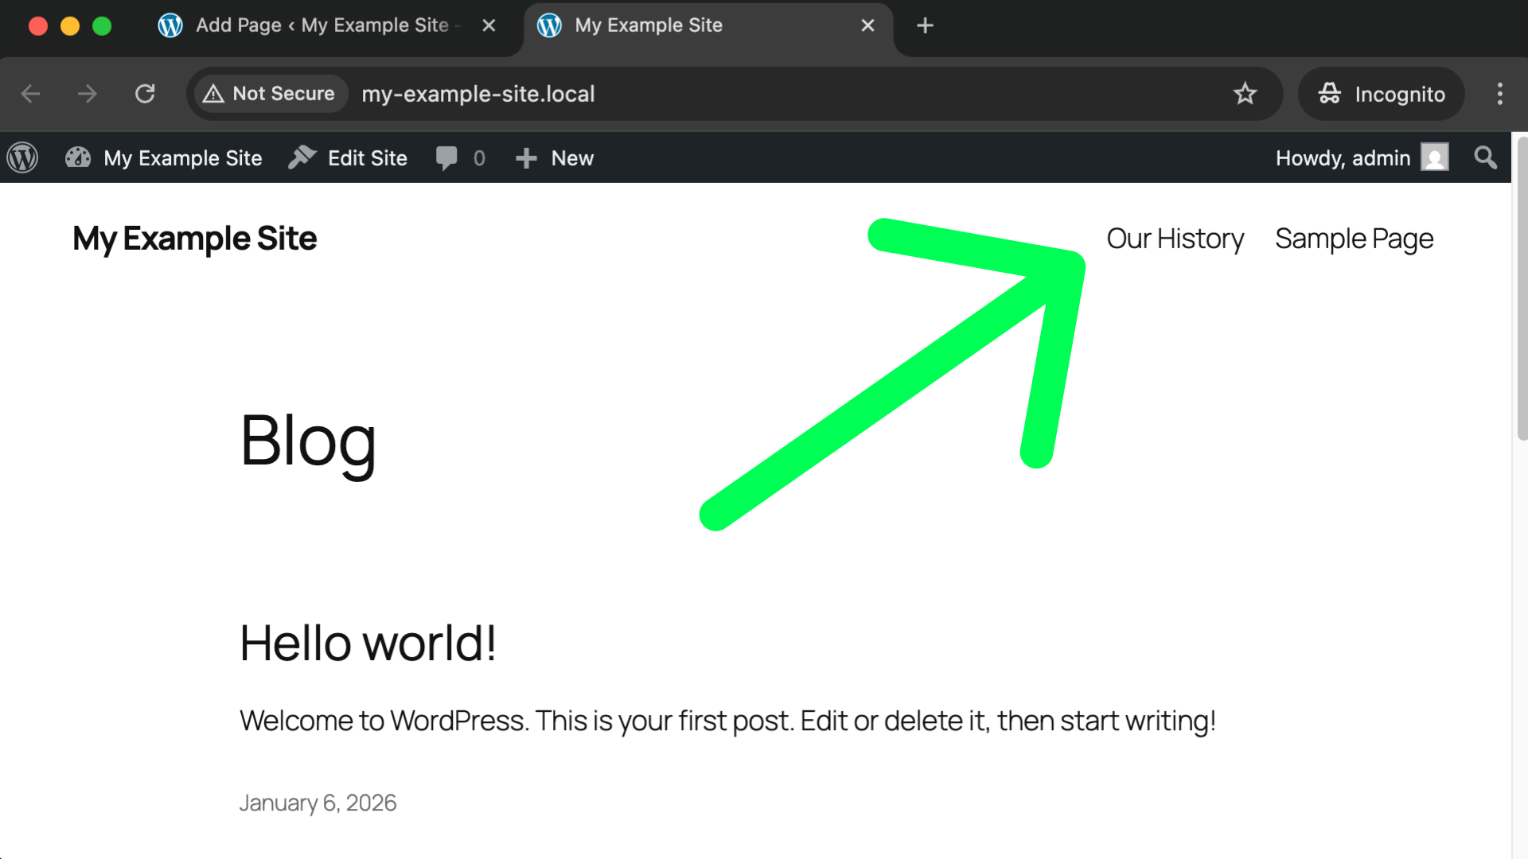Viewport: 1528px width, 859px height.
Task: Open the Our History page link
Action: 1175,239
